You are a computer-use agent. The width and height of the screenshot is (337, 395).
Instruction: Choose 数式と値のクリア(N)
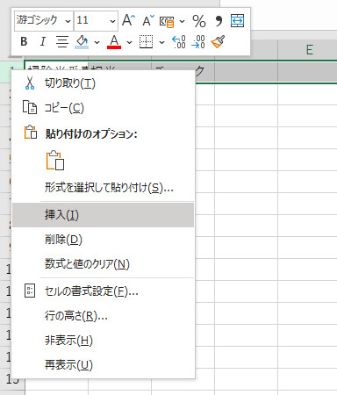point(103,264)
